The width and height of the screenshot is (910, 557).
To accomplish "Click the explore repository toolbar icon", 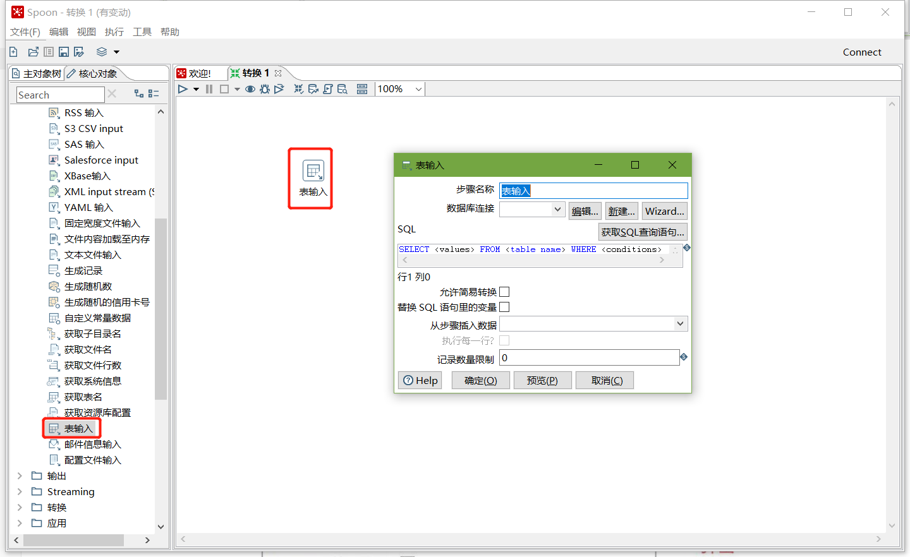I will pyautogui.click(x=49, y=52).
